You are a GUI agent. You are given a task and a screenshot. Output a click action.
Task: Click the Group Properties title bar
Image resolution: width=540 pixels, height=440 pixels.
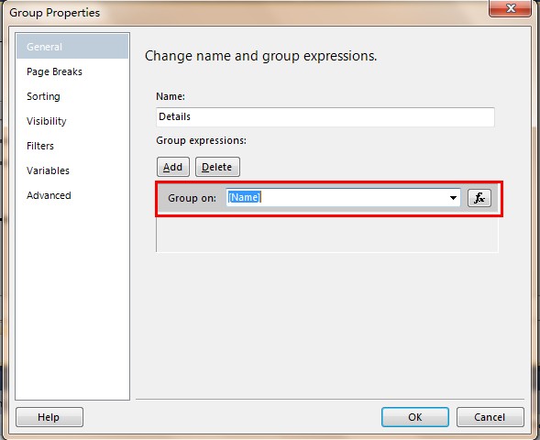point(241,13)
